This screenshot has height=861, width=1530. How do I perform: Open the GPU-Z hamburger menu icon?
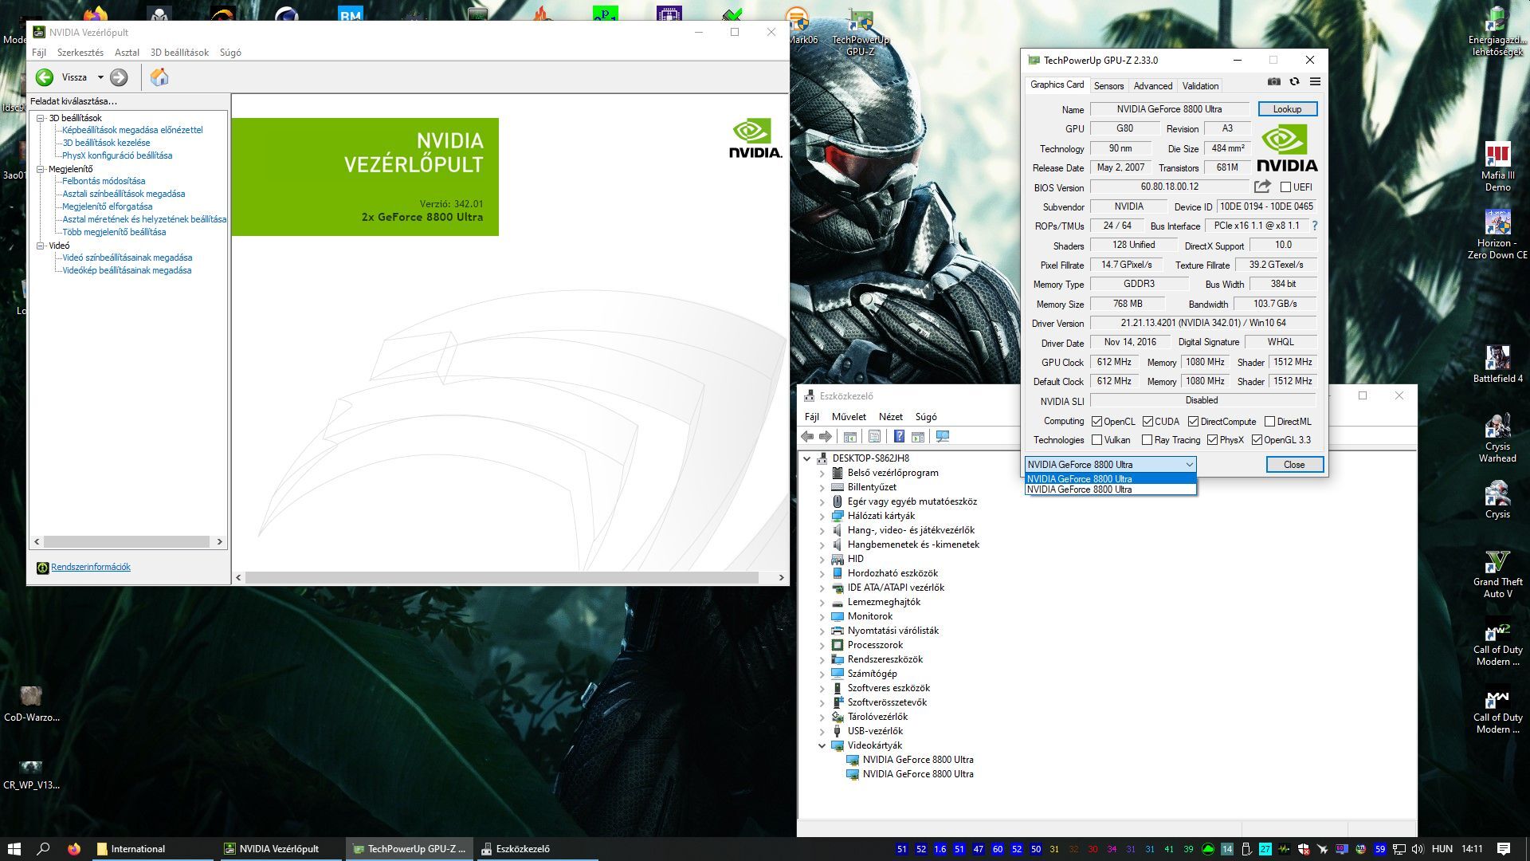tap(1315, 81)
